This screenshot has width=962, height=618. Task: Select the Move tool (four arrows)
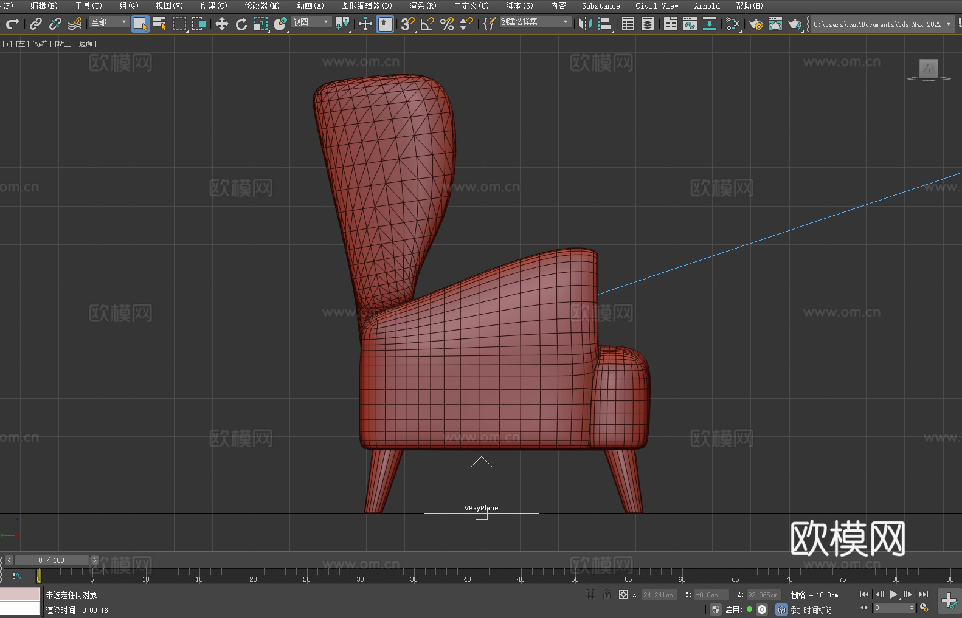222,24
